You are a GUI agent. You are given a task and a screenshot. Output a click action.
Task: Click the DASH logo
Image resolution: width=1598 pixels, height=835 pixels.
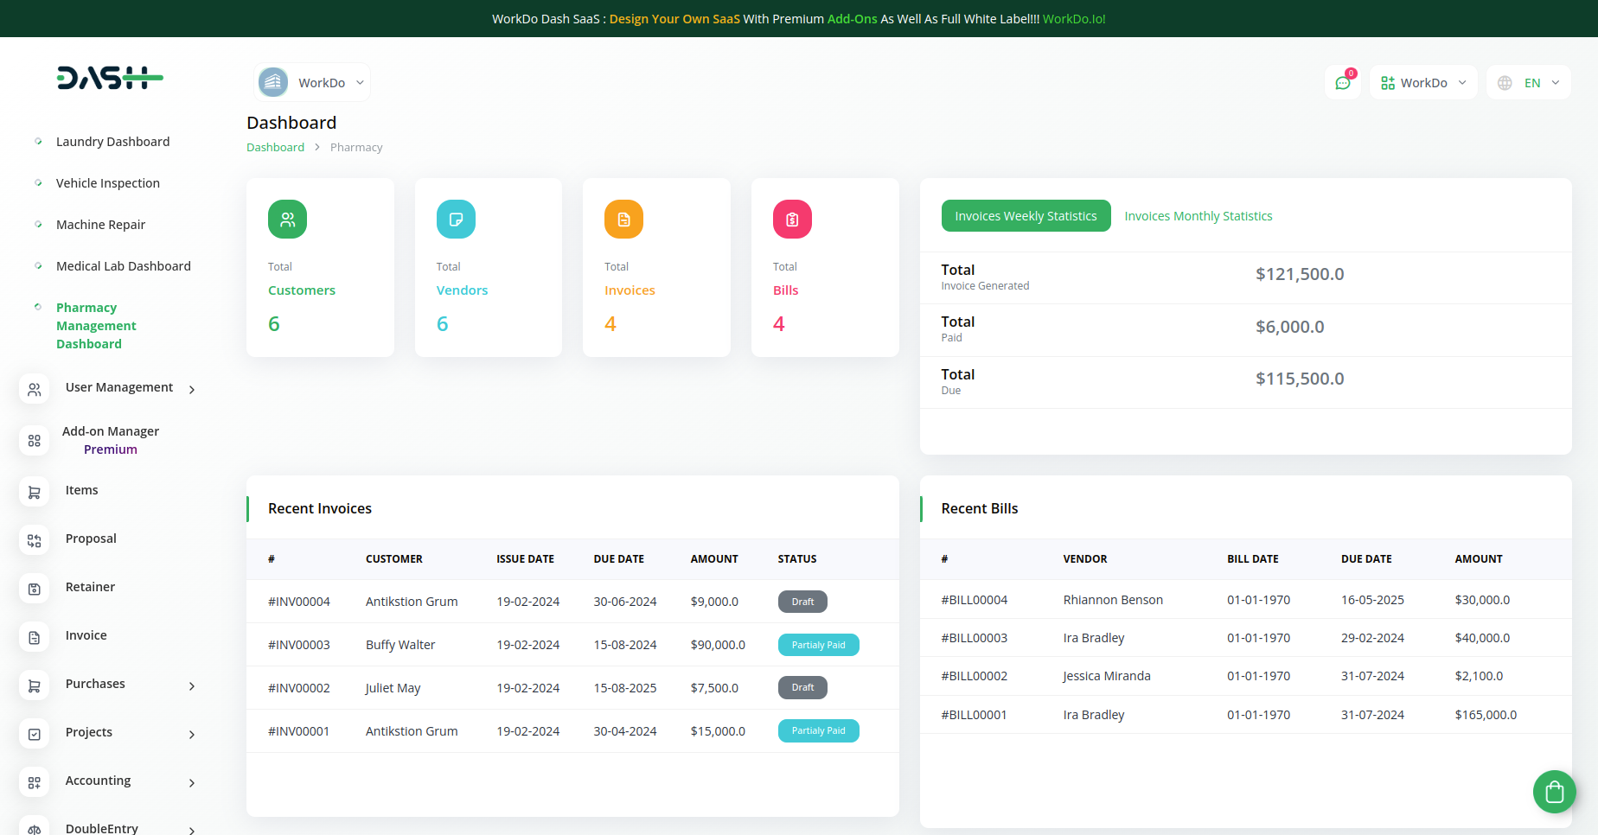tap(110, 78)
